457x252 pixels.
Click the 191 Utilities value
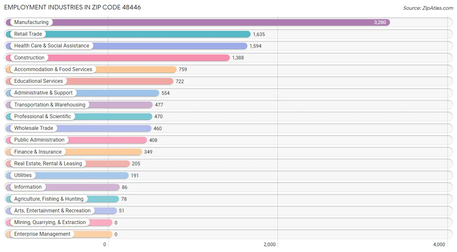135,176
